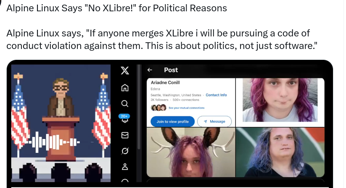
Task: Open the Search magnifier icon
Action: (125, 103)
